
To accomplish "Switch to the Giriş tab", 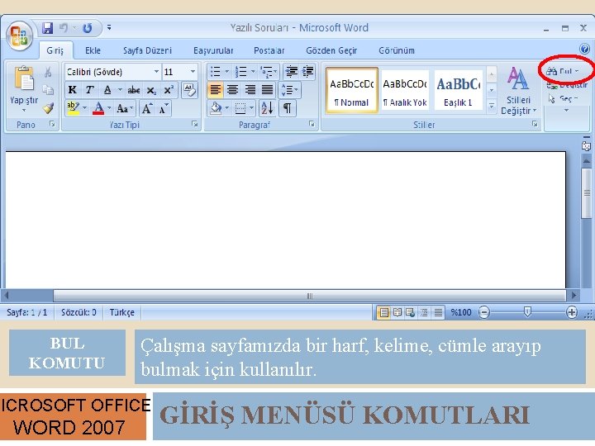I will (x=55, y=50).
